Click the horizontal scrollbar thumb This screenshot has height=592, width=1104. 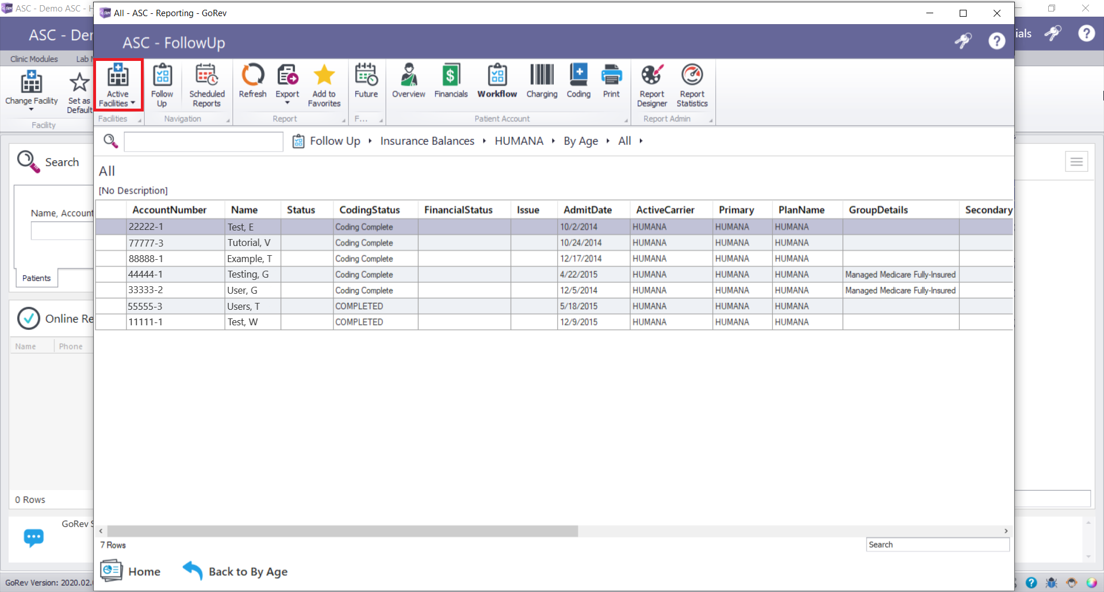coord(343,531)
